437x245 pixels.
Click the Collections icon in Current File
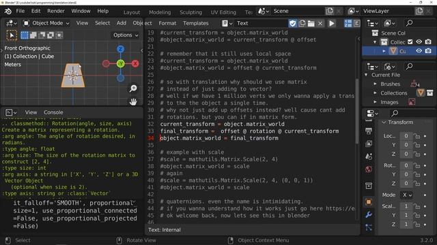coord(421,93)
